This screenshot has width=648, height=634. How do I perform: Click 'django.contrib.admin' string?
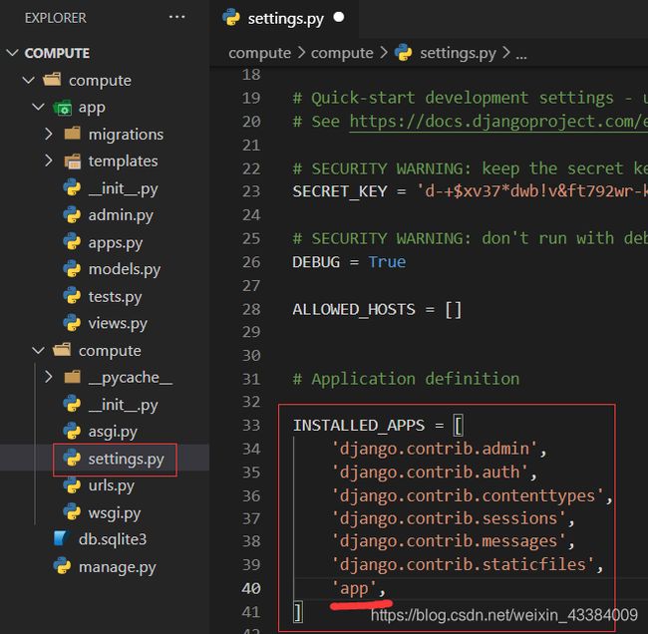coord(435,449)
